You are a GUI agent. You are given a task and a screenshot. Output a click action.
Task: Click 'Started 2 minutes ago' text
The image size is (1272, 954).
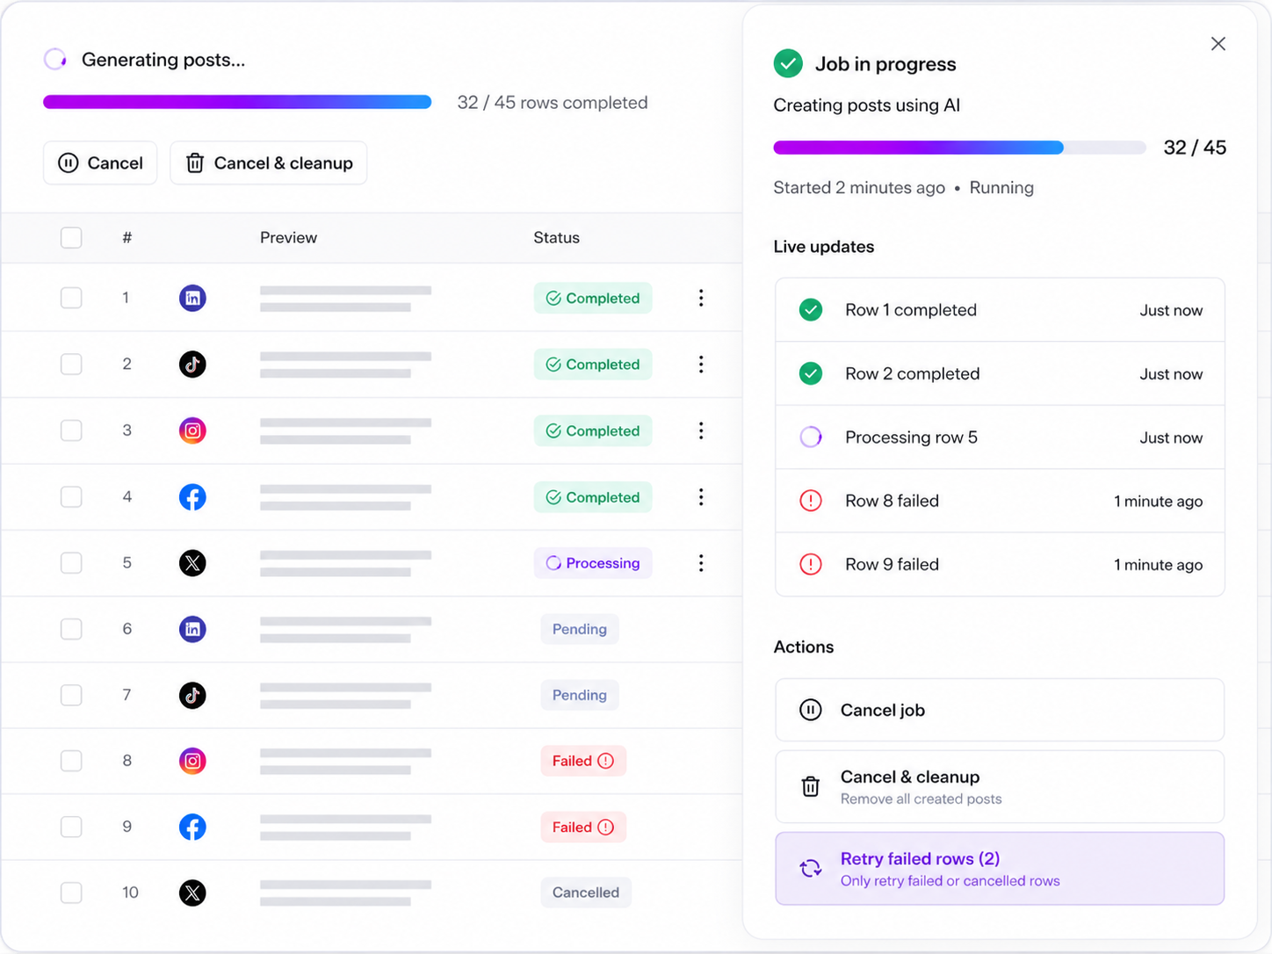tap(859, 188)
